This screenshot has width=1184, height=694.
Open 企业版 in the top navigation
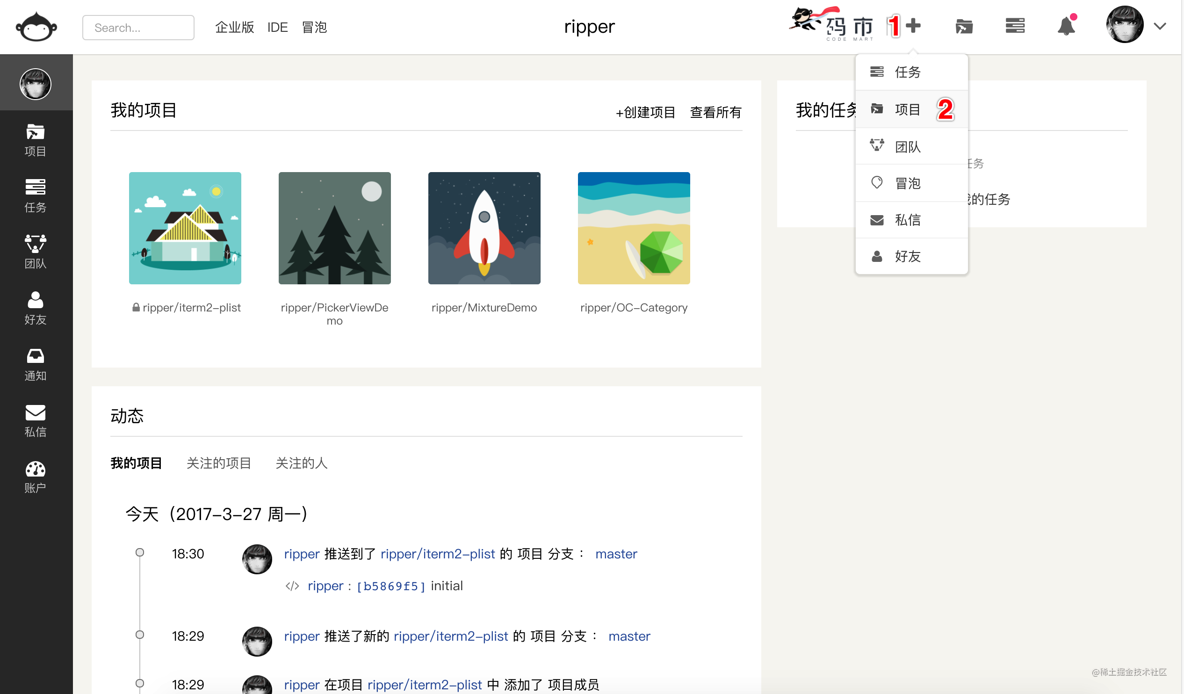point(234,27)
